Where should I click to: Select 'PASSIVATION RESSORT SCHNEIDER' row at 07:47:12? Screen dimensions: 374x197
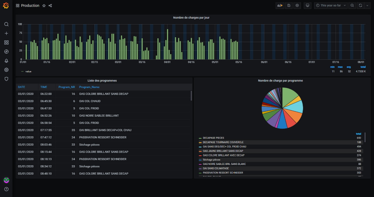click(x=102, y=137)
